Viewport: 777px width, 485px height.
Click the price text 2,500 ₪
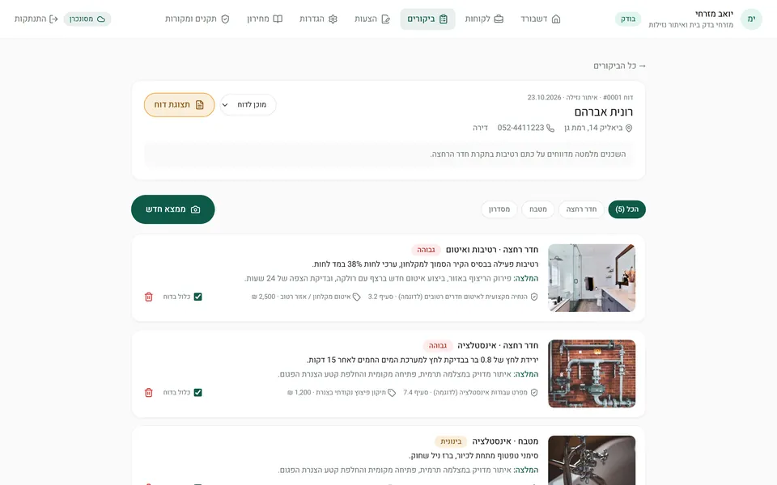click(263, 297)
